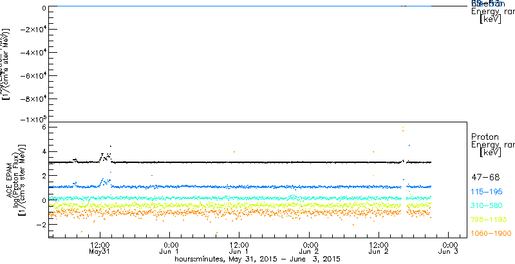Screen dimensions: 515x264
Task: Click the '0:00 Jun 3' axis label
Action: pos(449,249)
